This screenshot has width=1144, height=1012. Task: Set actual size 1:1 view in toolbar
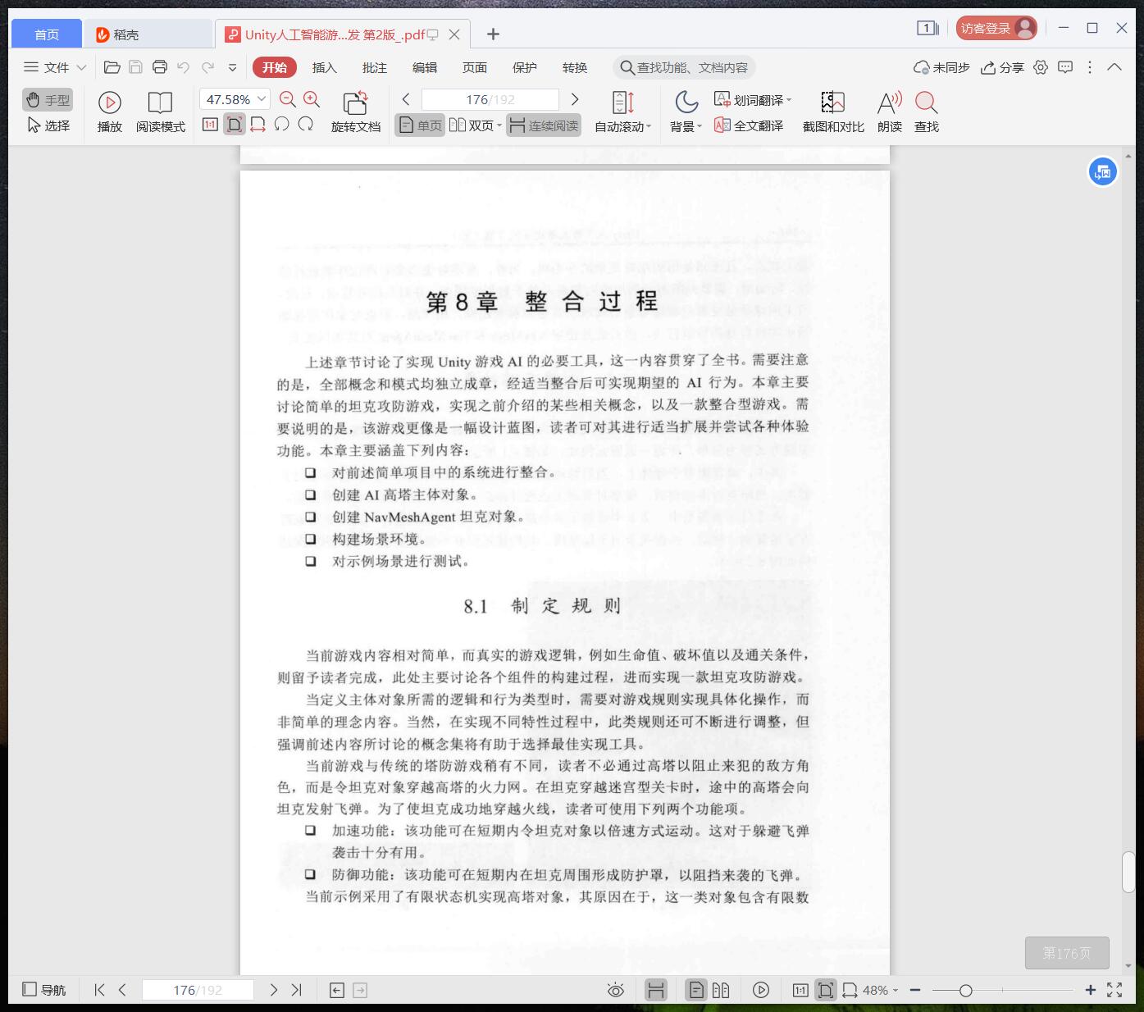click(211, 125)
